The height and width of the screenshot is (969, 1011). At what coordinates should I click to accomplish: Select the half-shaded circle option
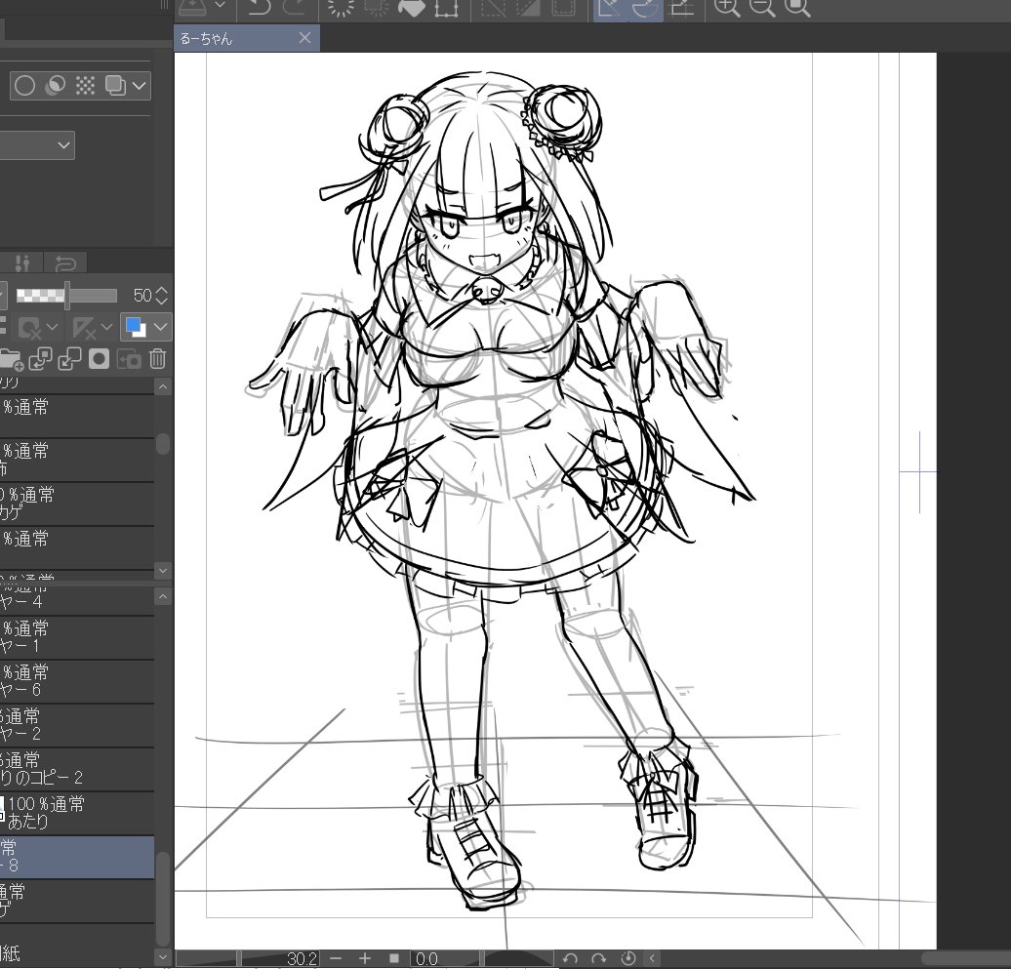click(x=56, y=85)
